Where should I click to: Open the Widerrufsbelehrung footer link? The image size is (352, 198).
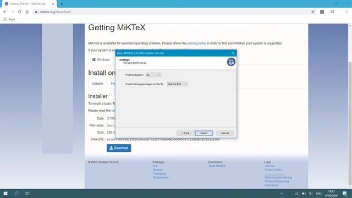(x=277, y=181)
